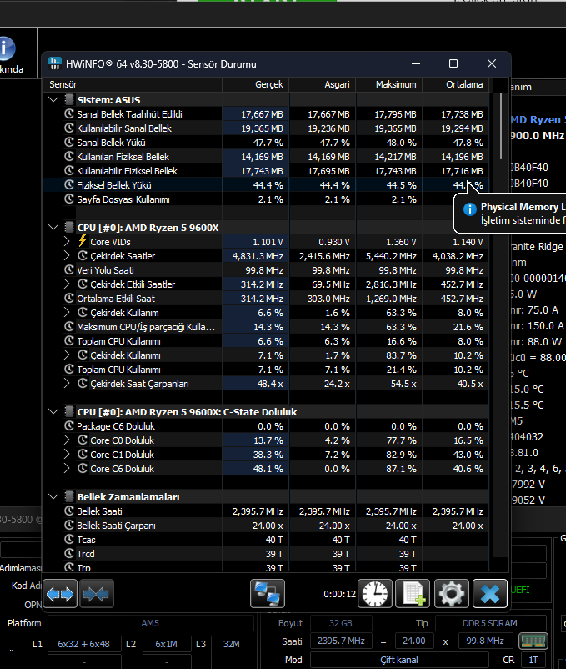The image size is (566, 669).
Task: Click the clock icon beside Package C6 Doluluk
Action: (69, 425)
